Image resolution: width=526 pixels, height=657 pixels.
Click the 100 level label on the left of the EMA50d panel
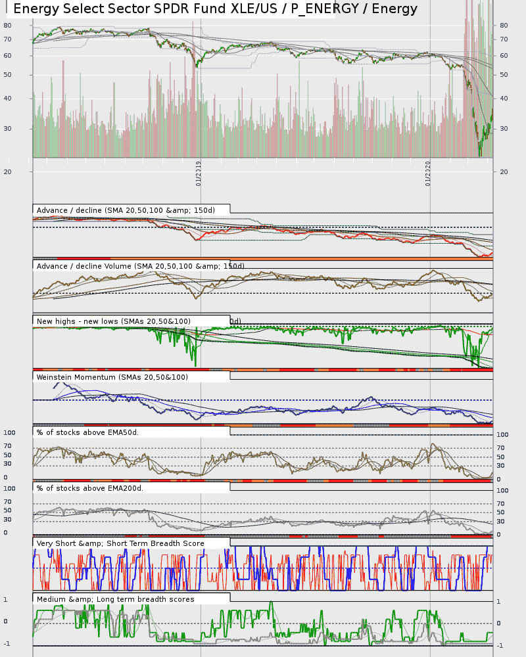coord(9,433)
